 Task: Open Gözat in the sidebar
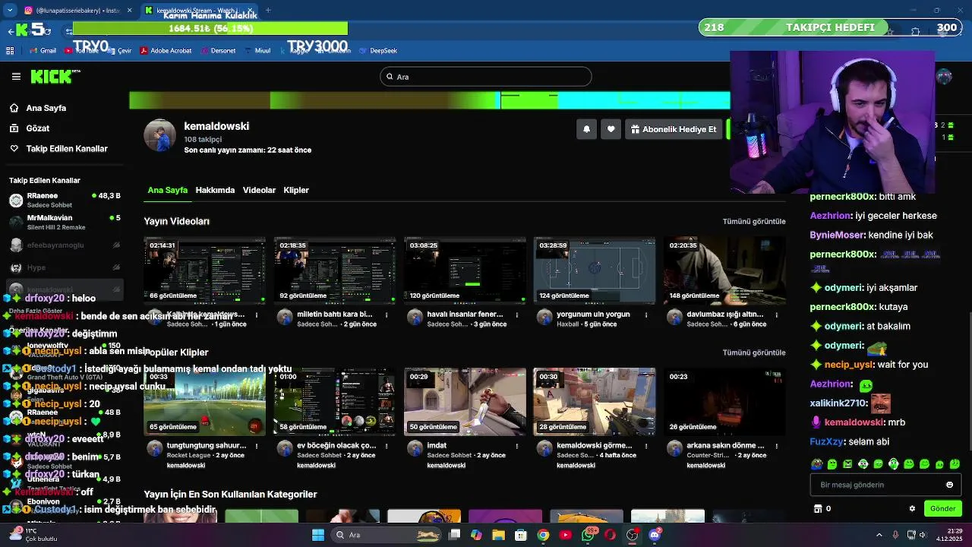pos(38,128)
